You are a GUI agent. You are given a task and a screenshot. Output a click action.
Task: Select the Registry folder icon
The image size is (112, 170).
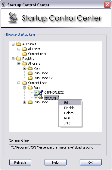19,59
